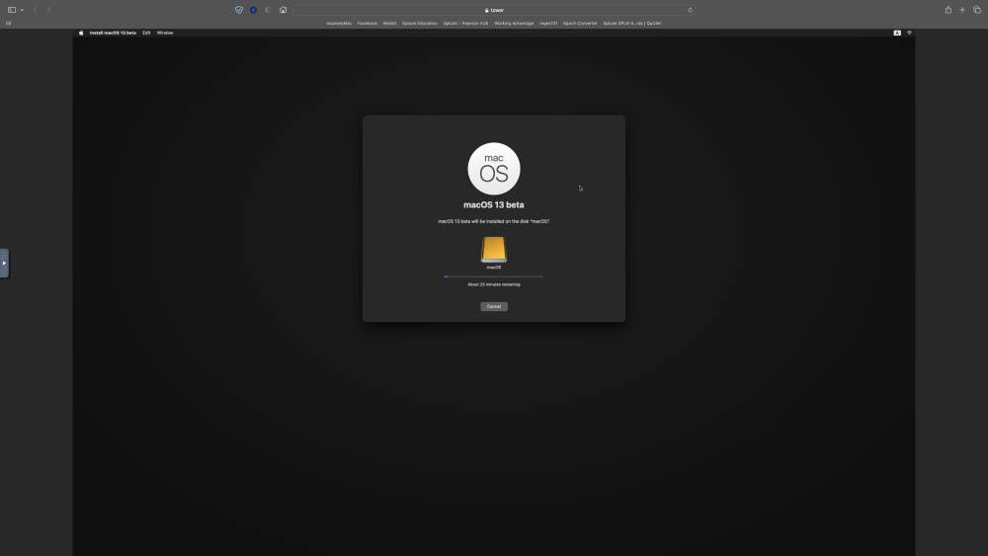988x556 pixels.
Task: Open the Reddit bookmark
Action: click(389, 24)
